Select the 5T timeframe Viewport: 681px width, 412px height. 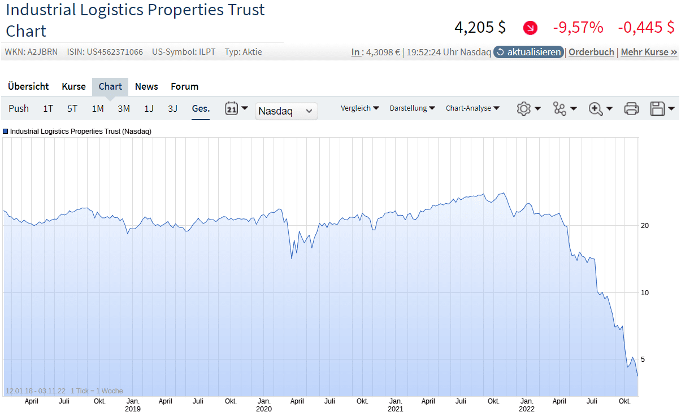click(72, 108)
